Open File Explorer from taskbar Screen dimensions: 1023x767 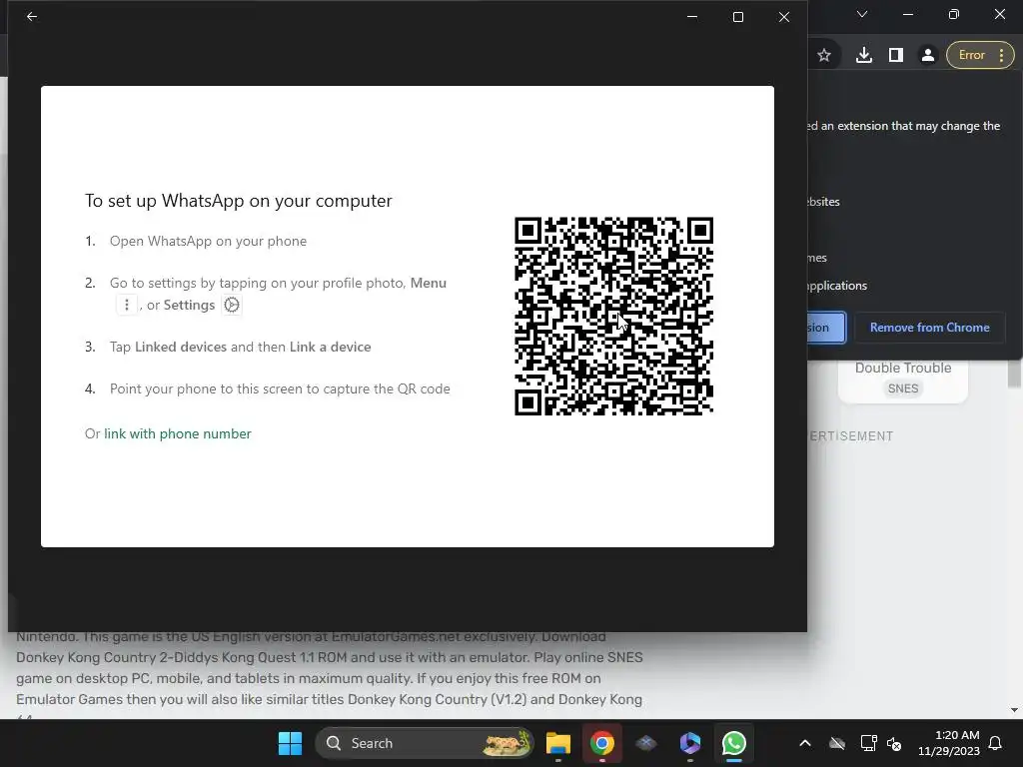point(558,743)
